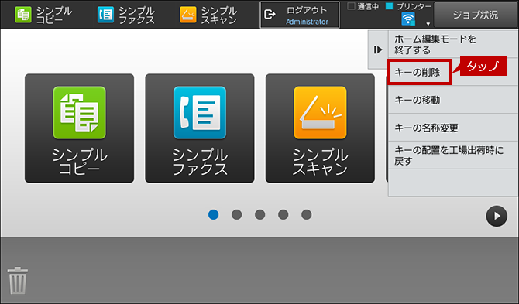The height and width of the screenshot is (304, 519).
Task: Open the large シンプルスキャン tile
Action: point(320,128)
